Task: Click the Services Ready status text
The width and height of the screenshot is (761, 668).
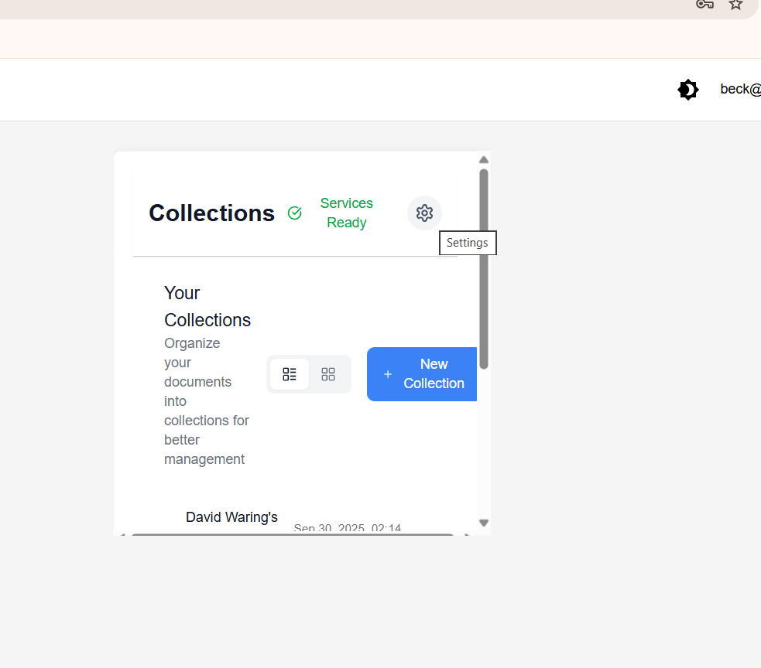Action: tap(346, 213)
